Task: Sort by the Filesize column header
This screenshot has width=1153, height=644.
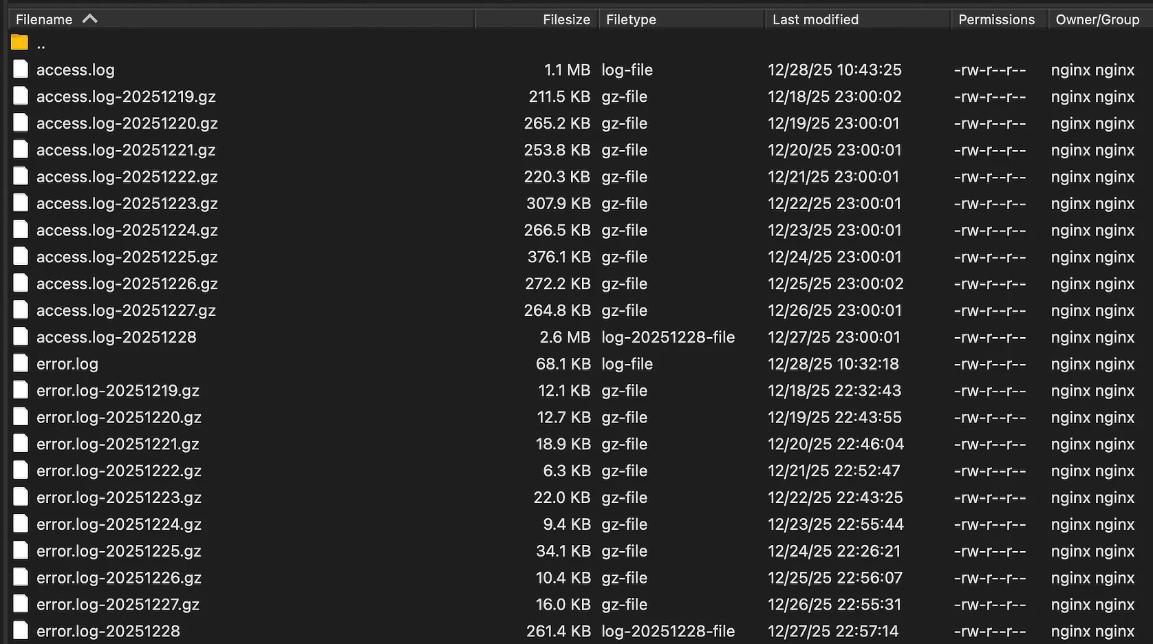Action: pos(565,19)
